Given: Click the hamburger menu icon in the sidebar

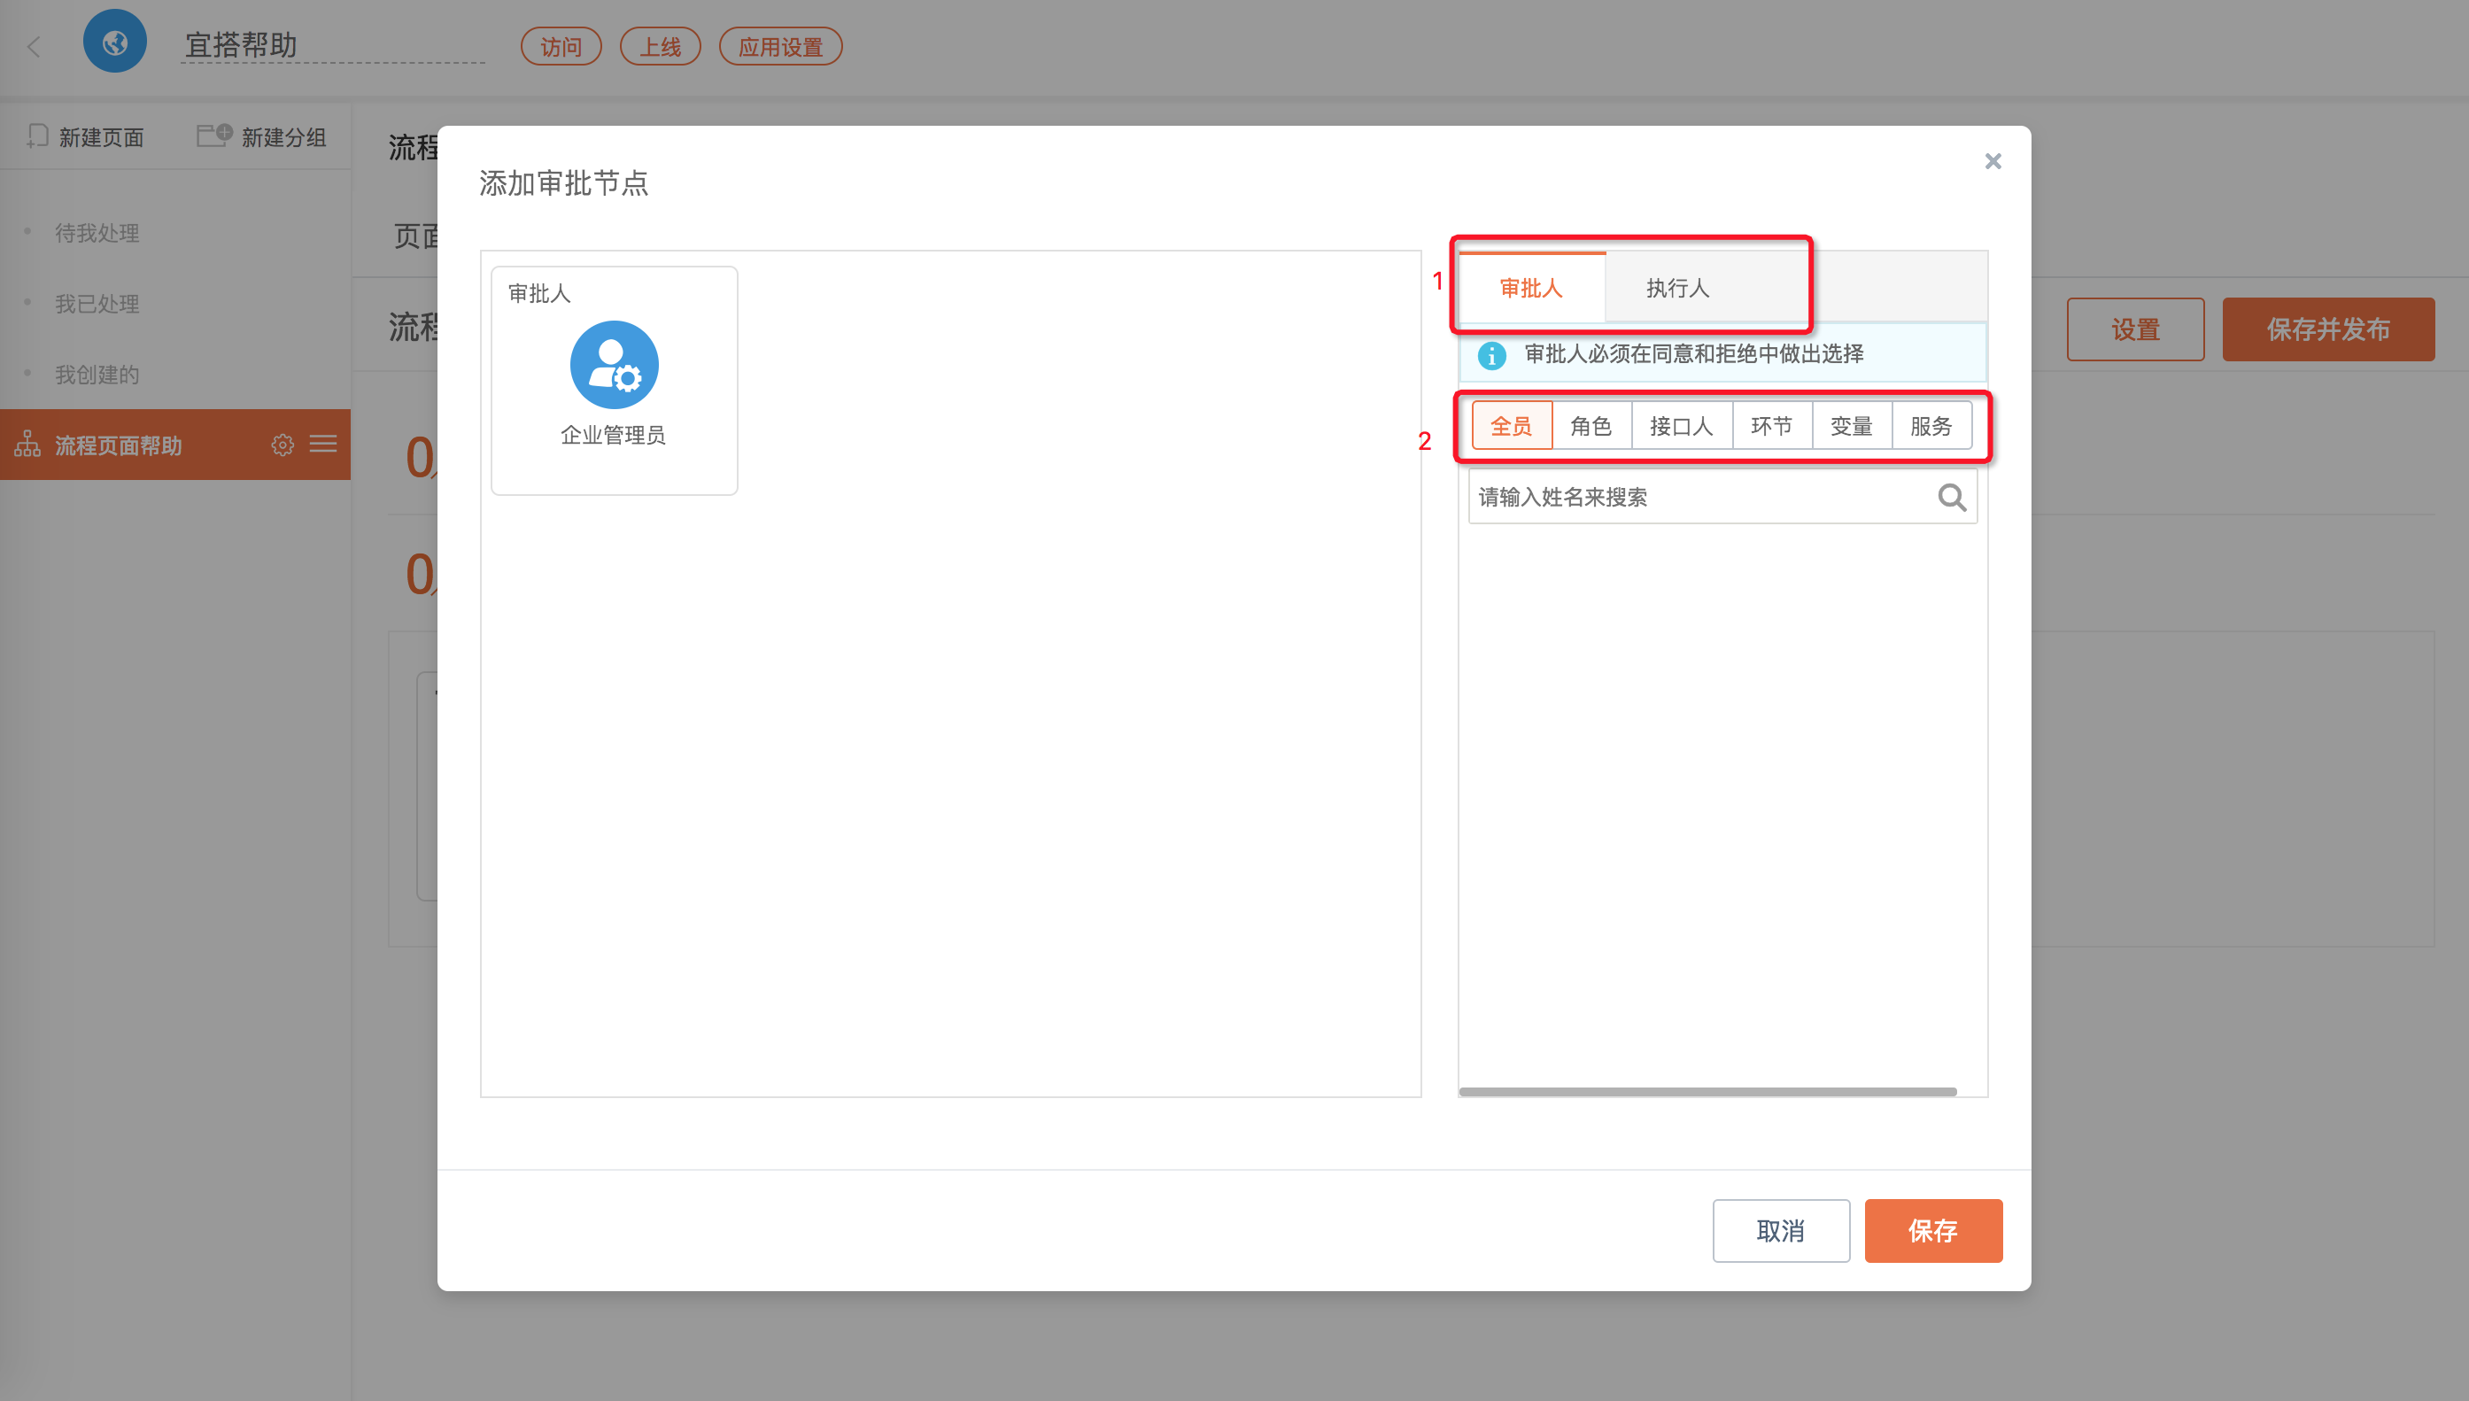Looking at the screenshot, I should [x=323, y=444].
